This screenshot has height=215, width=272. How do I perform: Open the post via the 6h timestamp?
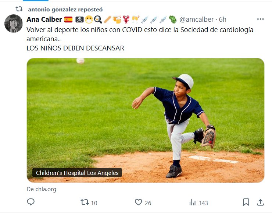click(x=223, y=20)
